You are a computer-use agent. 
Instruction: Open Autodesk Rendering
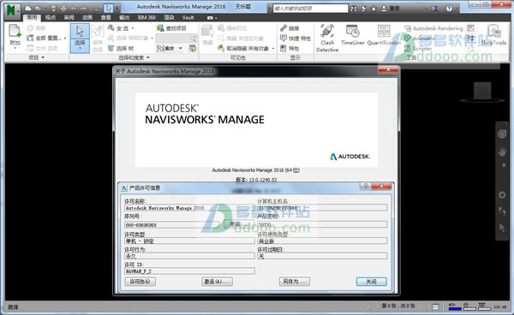tap(433, 28)
